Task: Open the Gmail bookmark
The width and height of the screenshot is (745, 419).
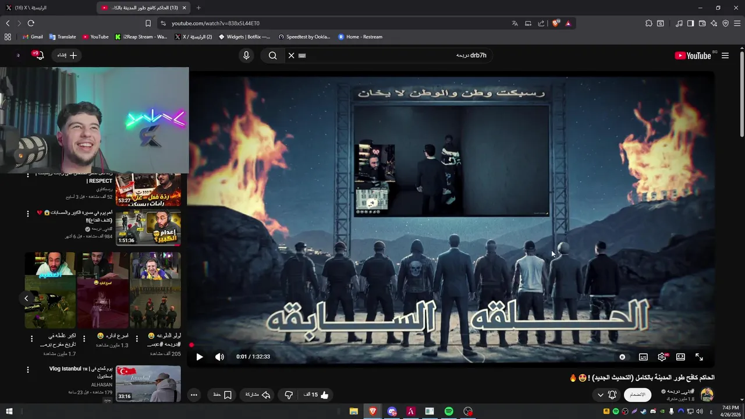Action: point(33,37)
